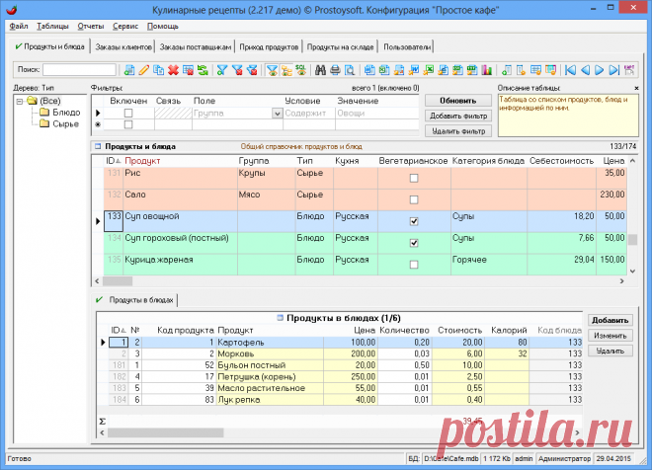Switch to Продукты на складе tab

pos(340,47)
